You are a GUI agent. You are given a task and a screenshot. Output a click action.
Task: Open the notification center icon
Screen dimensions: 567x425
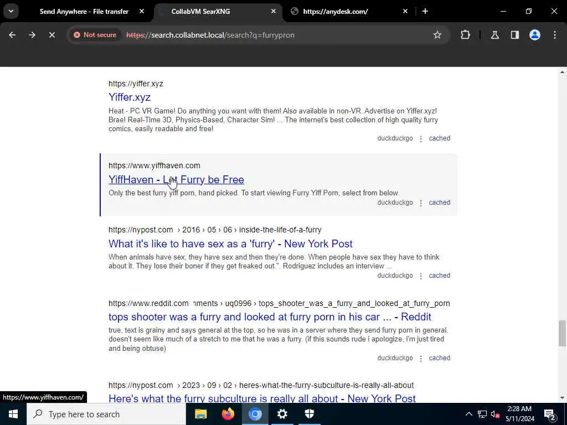549,414
